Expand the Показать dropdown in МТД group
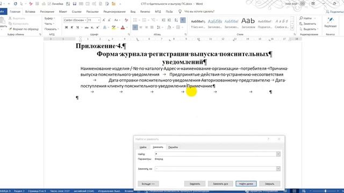 pos(52,29)
